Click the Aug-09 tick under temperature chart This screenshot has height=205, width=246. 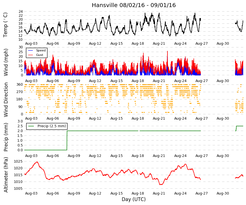tap(74, 44)
